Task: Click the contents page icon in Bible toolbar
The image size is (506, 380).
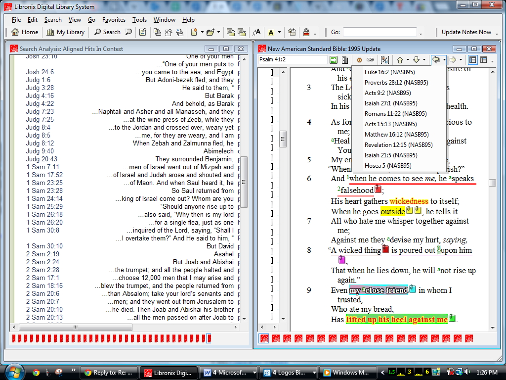Action: pos(344,60)
